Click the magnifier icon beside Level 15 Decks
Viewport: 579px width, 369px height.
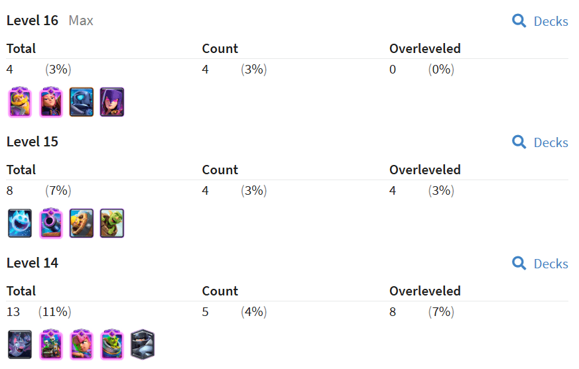point(519,142)
